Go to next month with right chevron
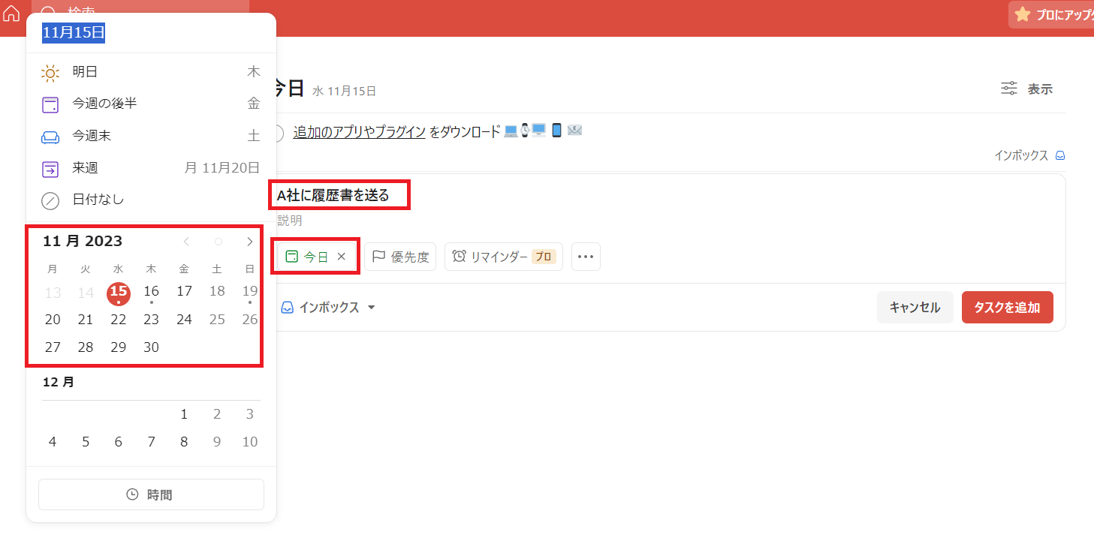1094x535 pixels. [x=250, y=242]
